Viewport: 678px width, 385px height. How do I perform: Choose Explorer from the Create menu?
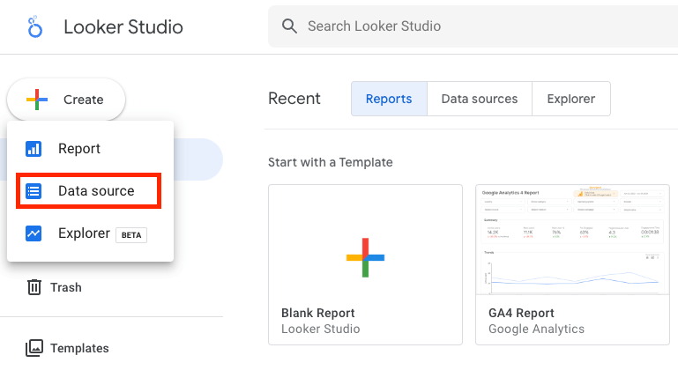coord(91,233)
